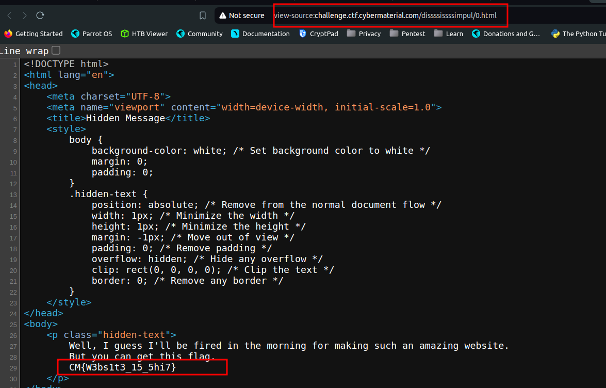
Task: Open the Donations and G... bookmark
Action: [506, 34]
